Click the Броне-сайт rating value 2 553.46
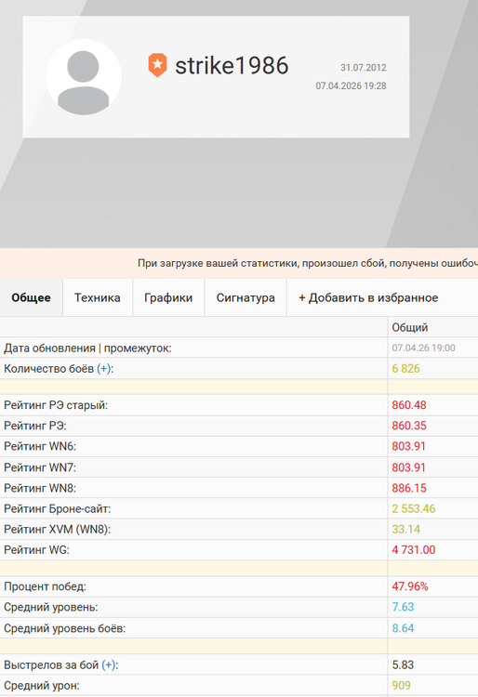Viewport: 478px width, 697px height. point(414,508)
